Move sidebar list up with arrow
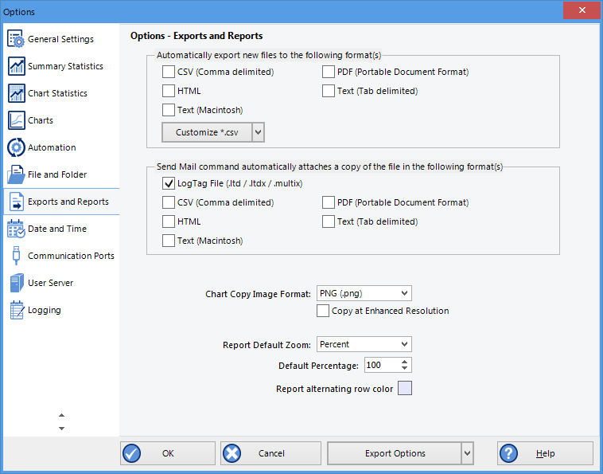Screen dimensions: 603x474 click(61, 415)
